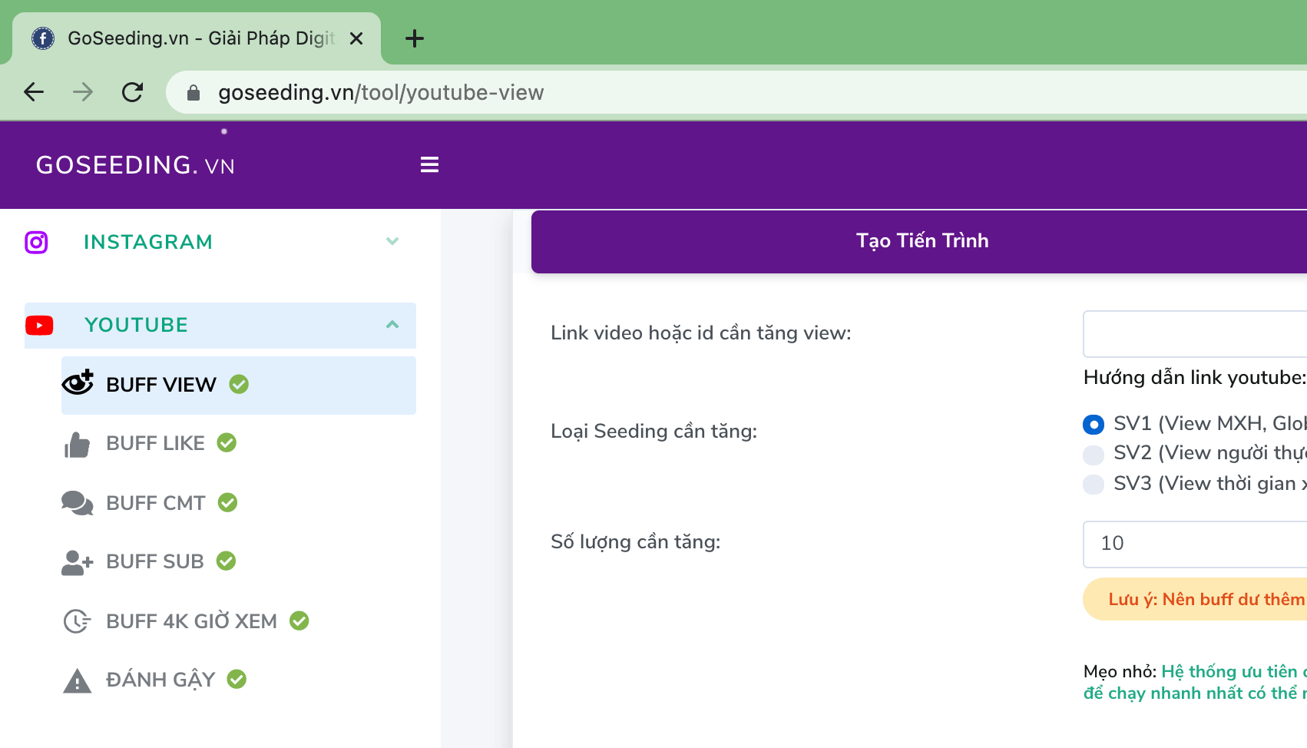Click green check next to BUFF CMT
Image resolution: width=1307 pixels, height=748 pixels.
tap(227, 502)
